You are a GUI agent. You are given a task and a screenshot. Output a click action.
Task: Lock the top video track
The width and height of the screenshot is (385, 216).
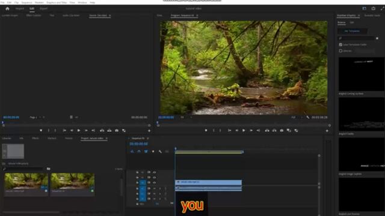137,172
